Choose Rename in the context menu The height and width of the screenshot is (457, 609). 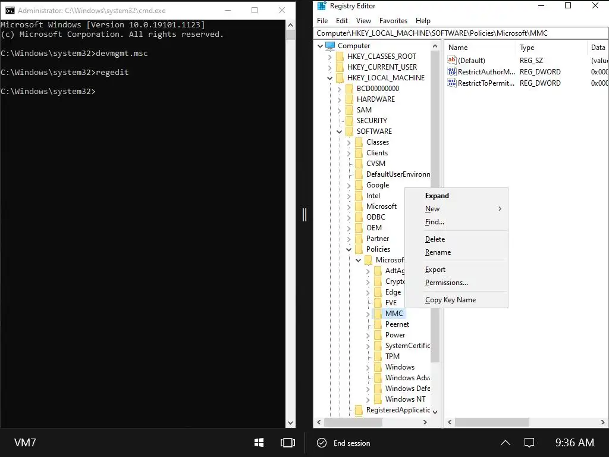pyautogui.click(x=456, y=252)
